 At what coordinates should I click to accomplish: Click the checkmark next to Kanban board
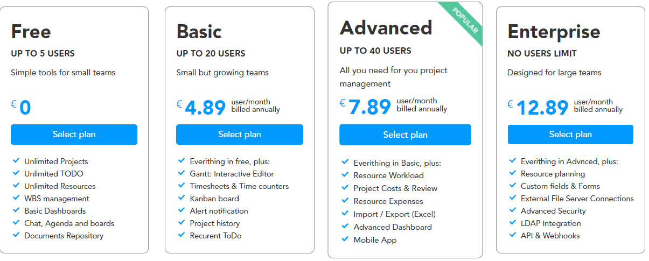(x=182, y=198)
